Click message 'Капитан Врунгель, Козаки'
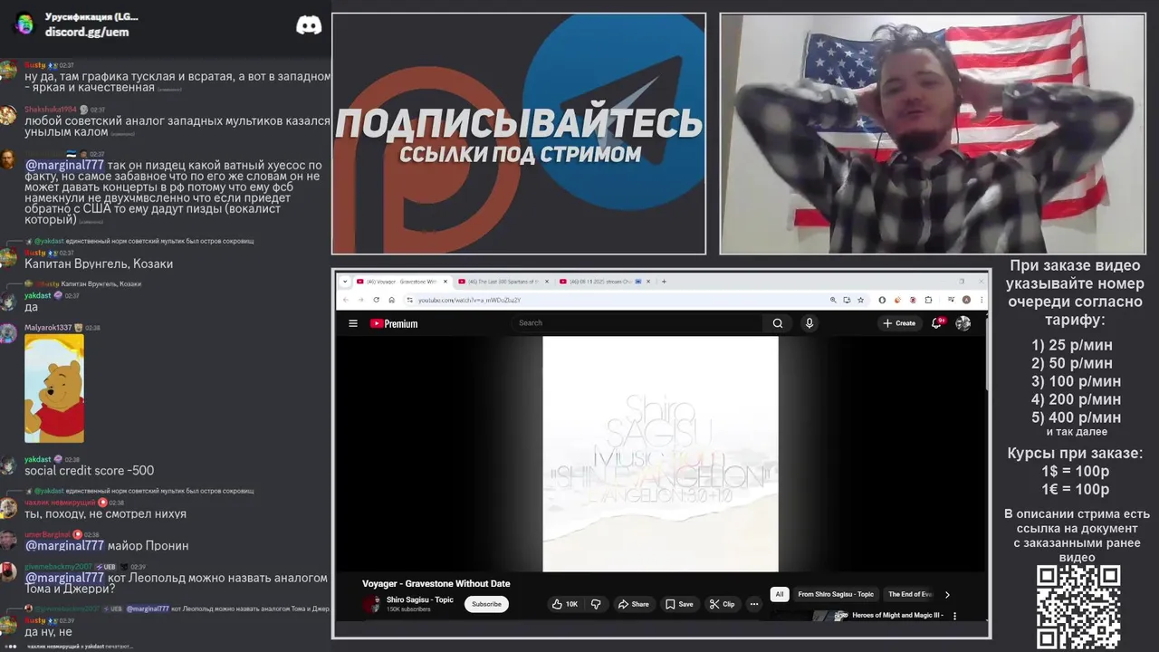The image size is (1159, 652). [x=99, y=264]
